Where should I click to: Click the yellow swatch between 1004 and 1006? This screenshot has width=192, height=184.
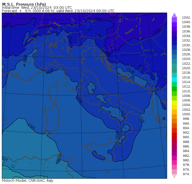coord(174,103)
